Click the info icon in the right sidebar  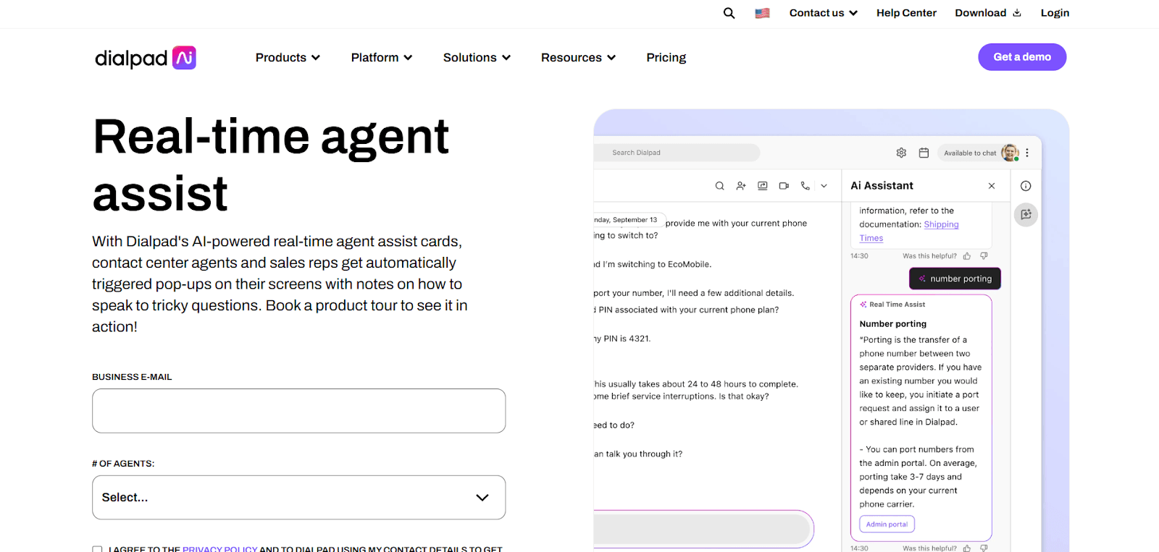tap(1026, 186)
